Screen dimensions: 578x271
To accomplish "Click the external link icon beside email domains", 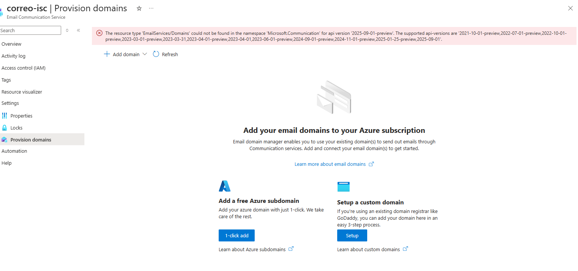I will pos(371,164).
